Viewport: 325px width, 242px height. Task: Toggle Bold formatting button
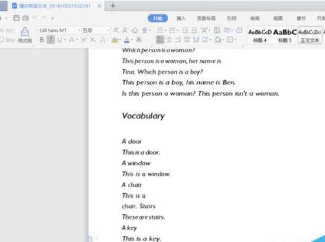coord(42,40)
